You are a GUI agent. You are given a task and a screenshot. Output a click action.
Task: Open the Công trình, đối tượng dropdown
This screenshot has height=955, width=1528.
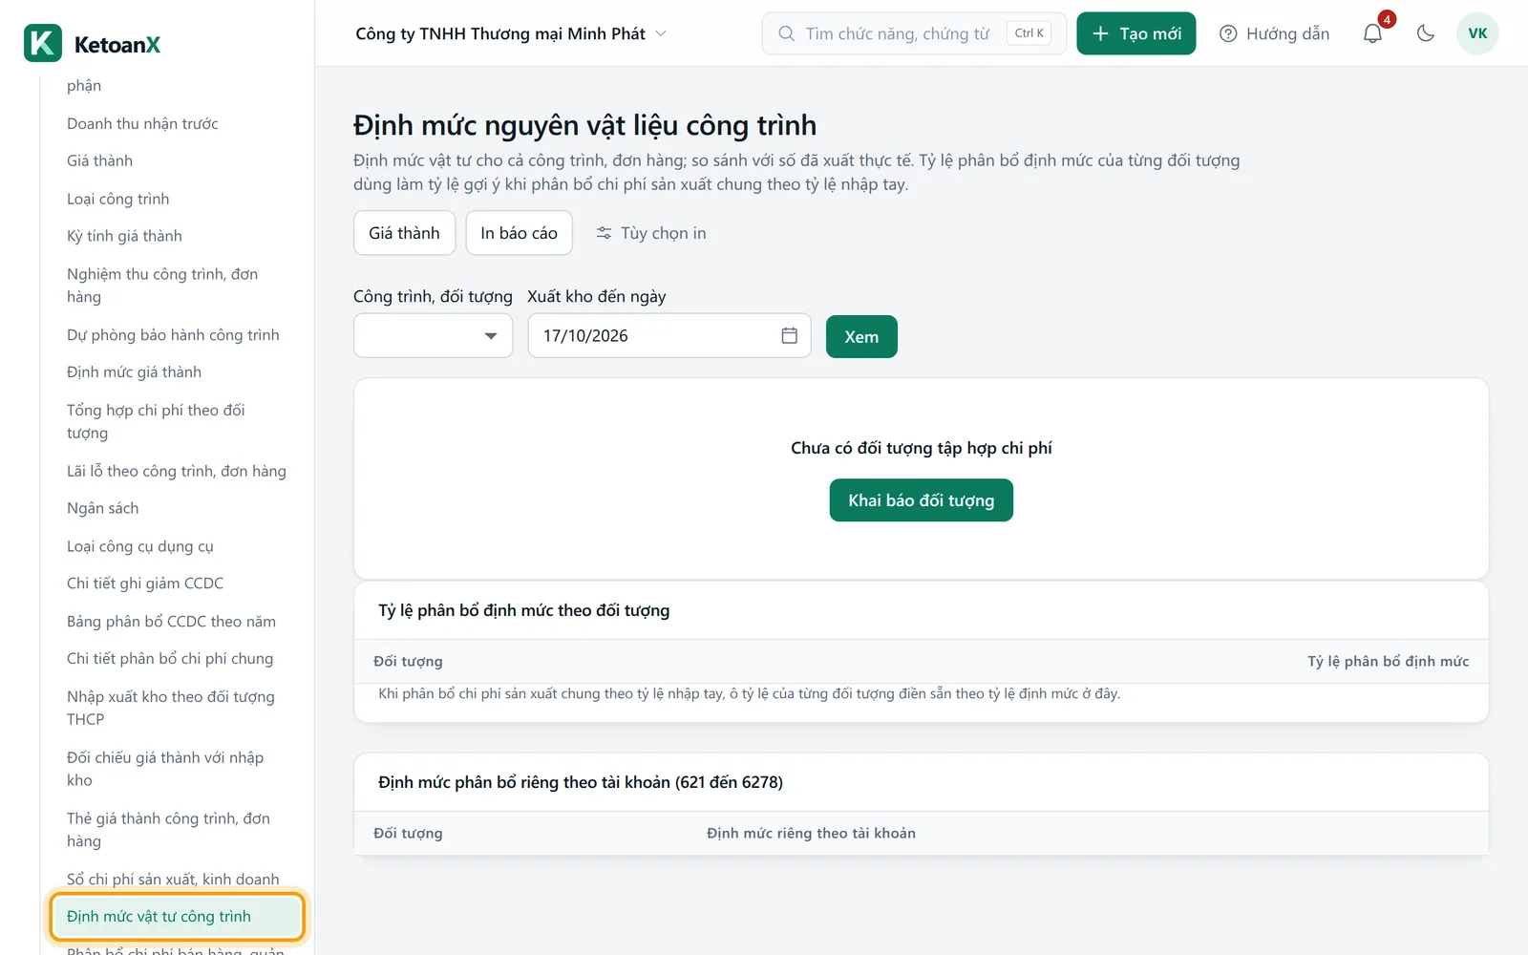click(x=434, y=335)
